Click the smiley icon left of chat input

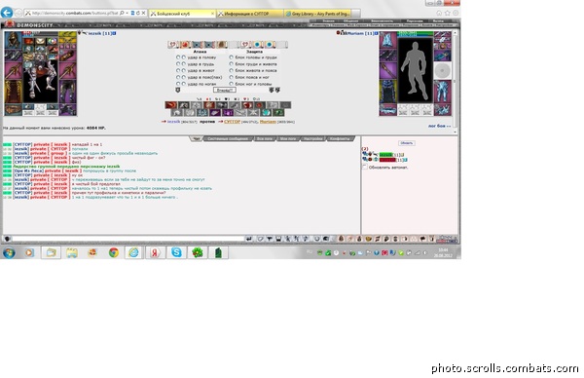[7, 239]
